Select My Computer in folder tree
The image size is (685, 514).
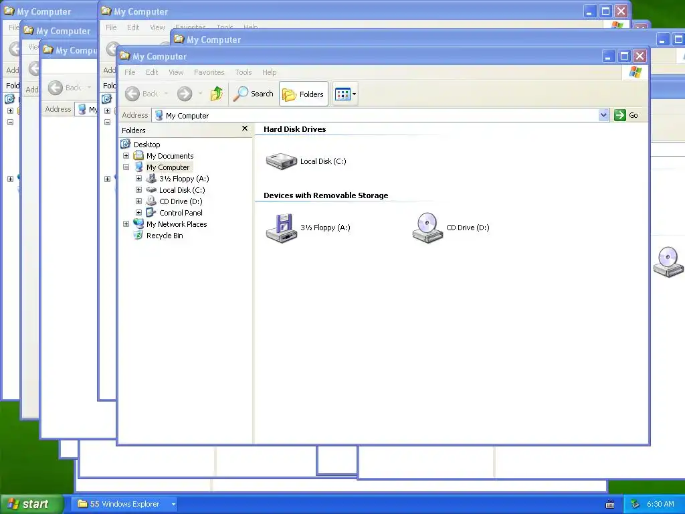pos(168,167)
